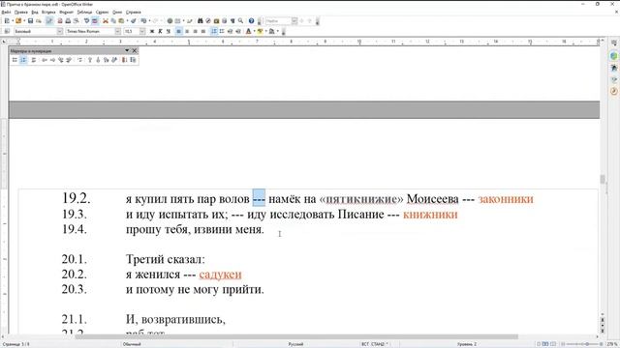Align text left
This screenshot has height=348, width=620.
178,31
